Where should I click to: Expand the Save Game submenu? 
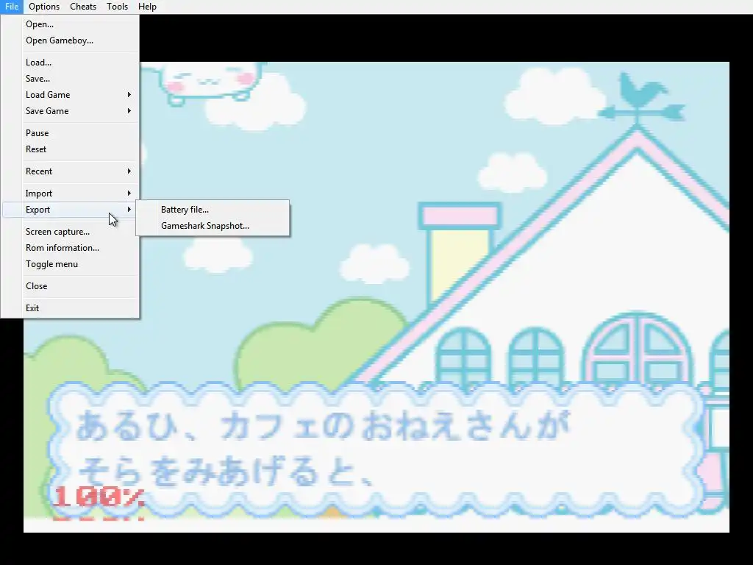click(70, 111)
